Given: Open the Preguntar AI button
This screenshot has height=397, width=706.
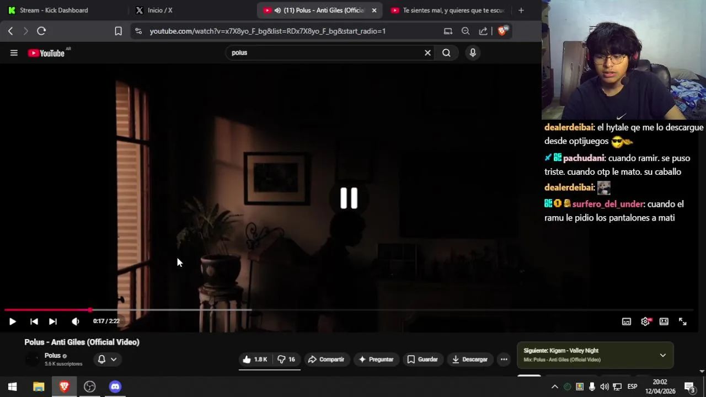Looking at the screenshot, I should 376,360.
